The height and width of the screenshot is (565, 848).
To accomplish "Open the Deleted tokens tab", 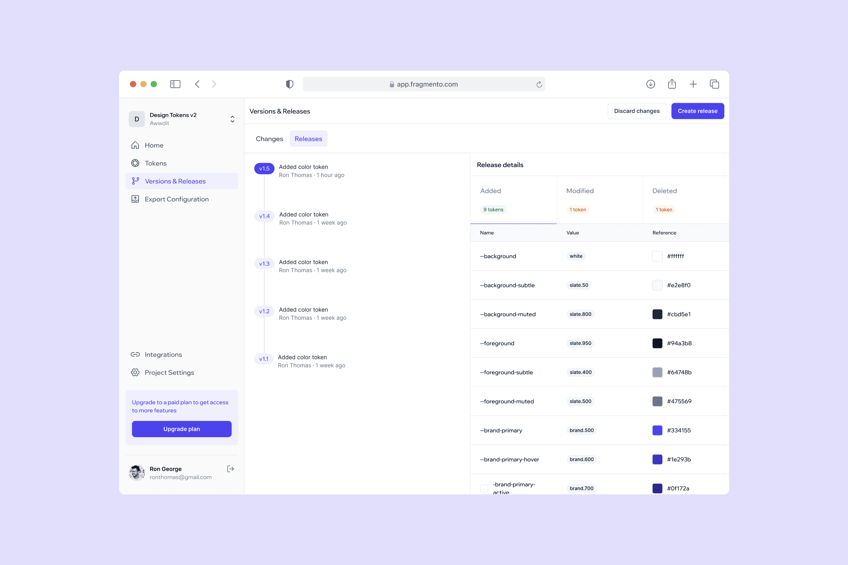I will click(x=685, y=200).
